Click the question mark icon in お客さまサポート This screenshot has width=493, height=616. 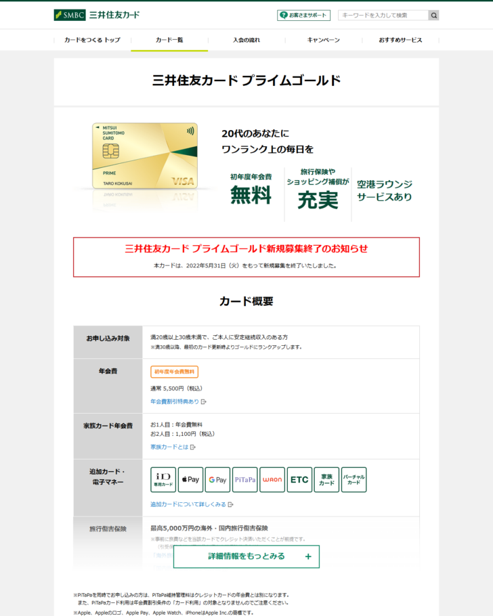coord(284,16)
